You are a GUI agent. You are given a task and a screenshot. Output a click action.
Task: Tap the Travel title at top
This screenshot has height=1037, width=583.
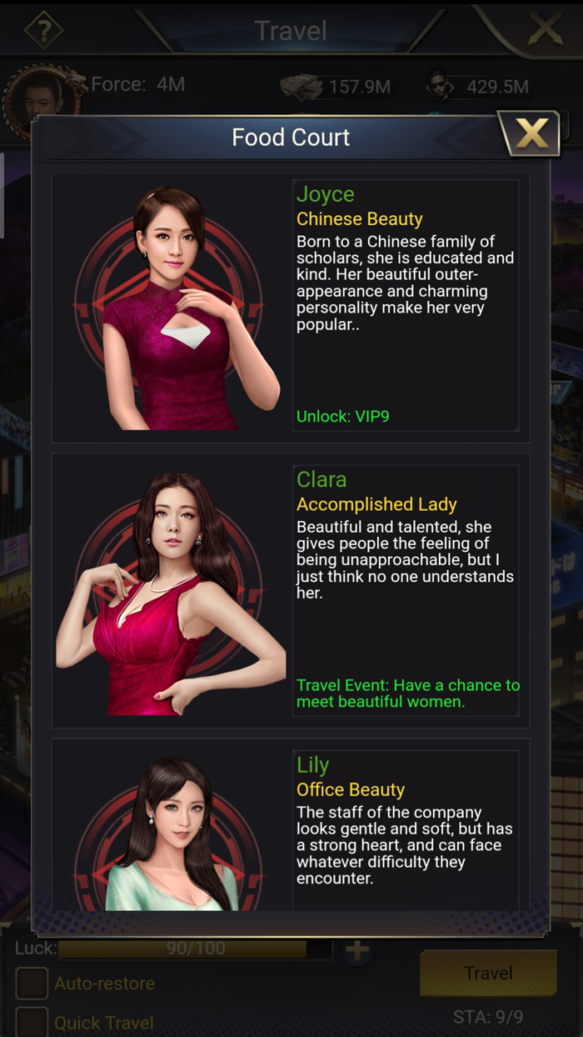coord(291,31)
